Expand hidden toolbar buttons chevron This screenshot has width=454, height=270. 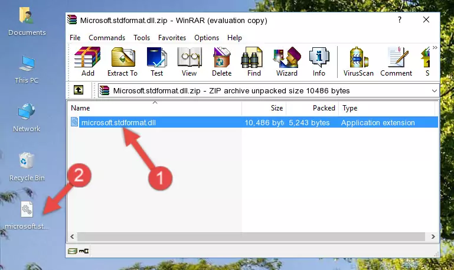pos(435,47)
